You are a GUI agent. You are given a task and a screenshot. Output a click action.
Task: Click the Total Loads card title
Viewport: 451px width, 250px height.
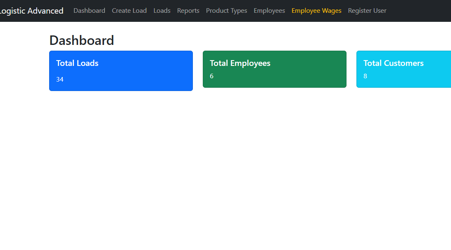coord(77,63)
